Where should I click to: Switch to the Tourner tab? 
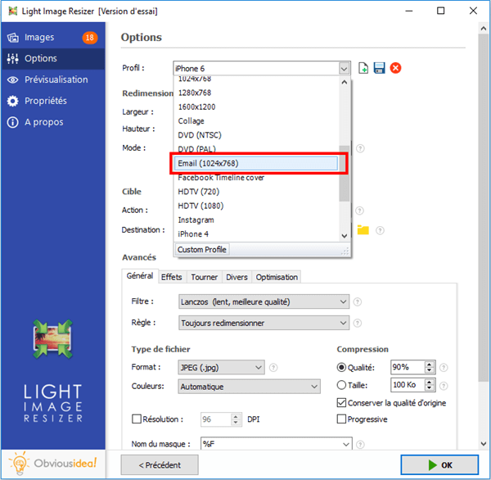click(x=204, y=277)
